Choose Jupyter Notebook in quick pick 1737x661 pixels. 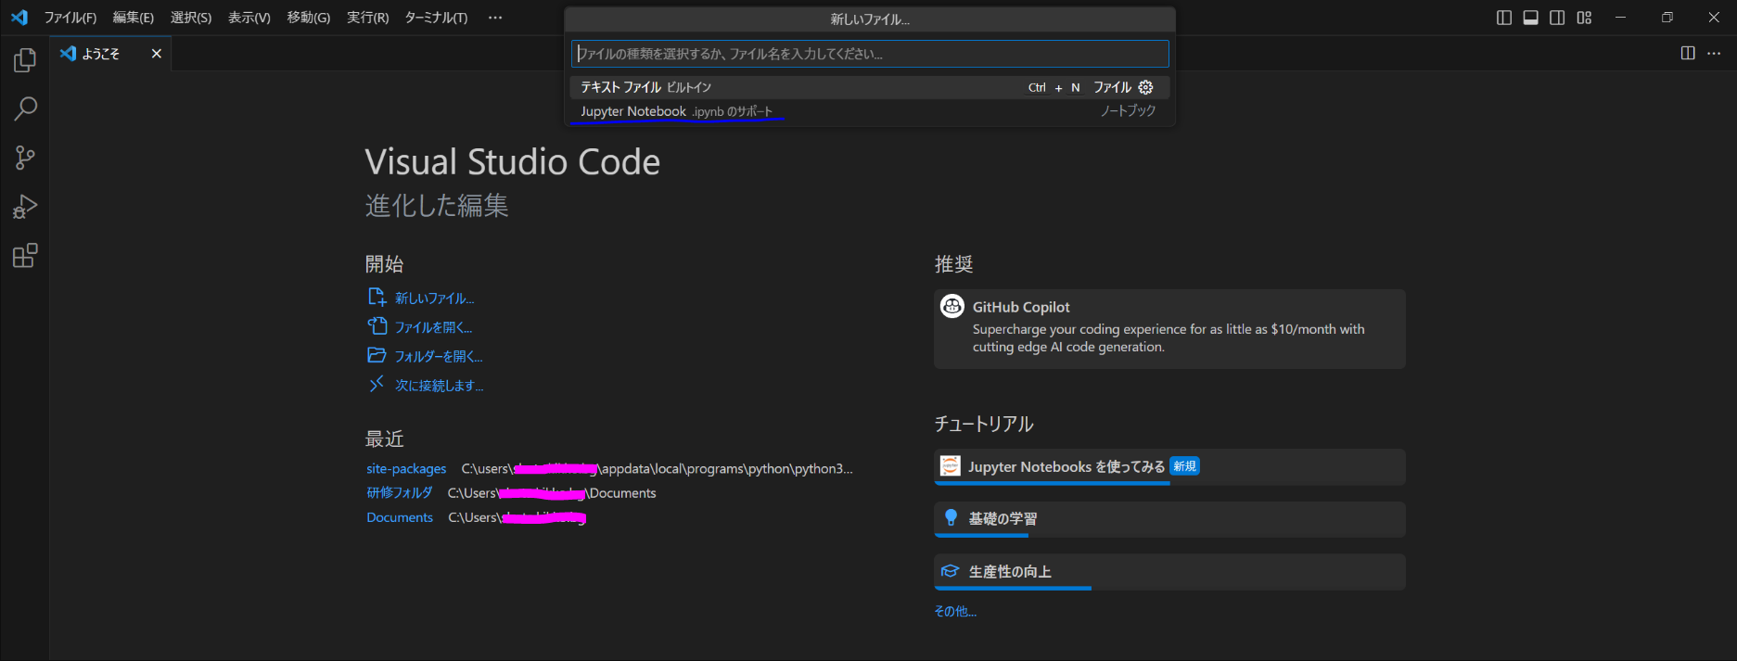(870, 111)
